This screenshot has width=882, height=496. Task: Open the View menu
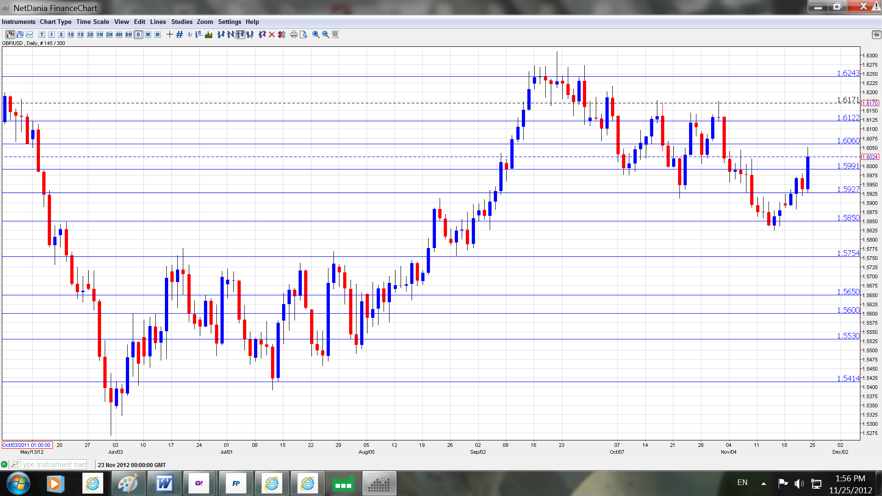pyautogui.click(x=122, y=22)
